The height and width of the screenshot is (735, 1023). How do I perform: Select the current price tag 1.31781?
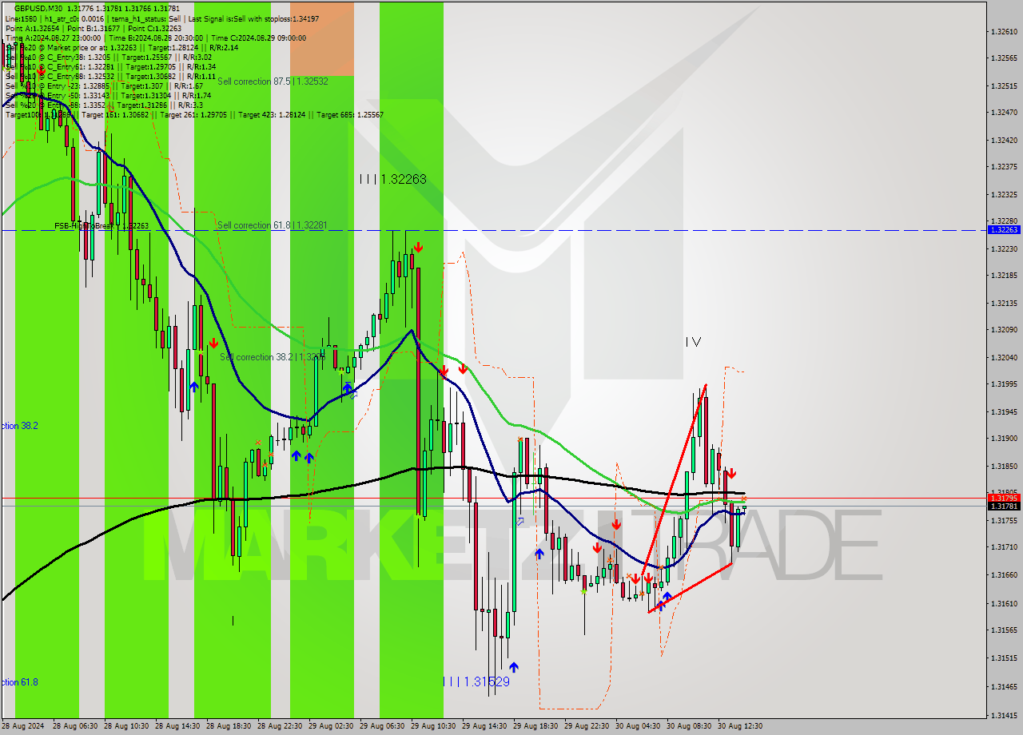click(1004, 506)
